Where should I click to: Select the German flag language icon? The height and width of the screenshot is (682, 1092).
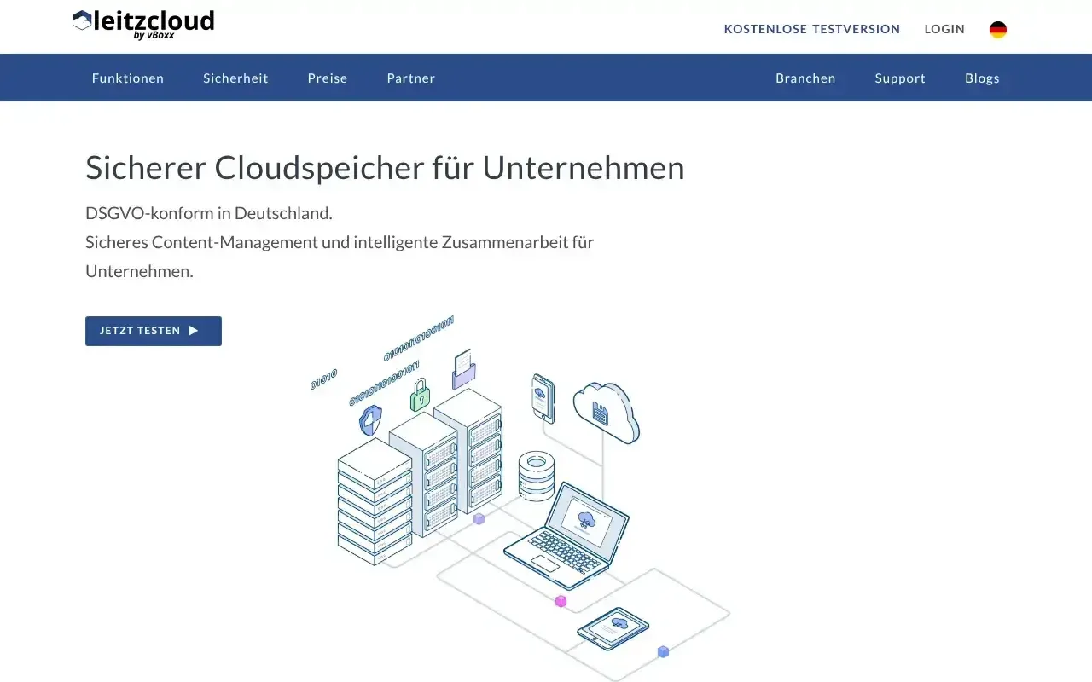998,29
